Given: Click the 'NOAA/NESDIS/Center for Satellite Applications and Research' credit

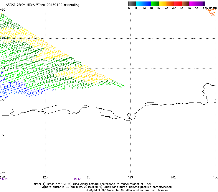Looking at the screenshot, I should click(x=127, y=190).
